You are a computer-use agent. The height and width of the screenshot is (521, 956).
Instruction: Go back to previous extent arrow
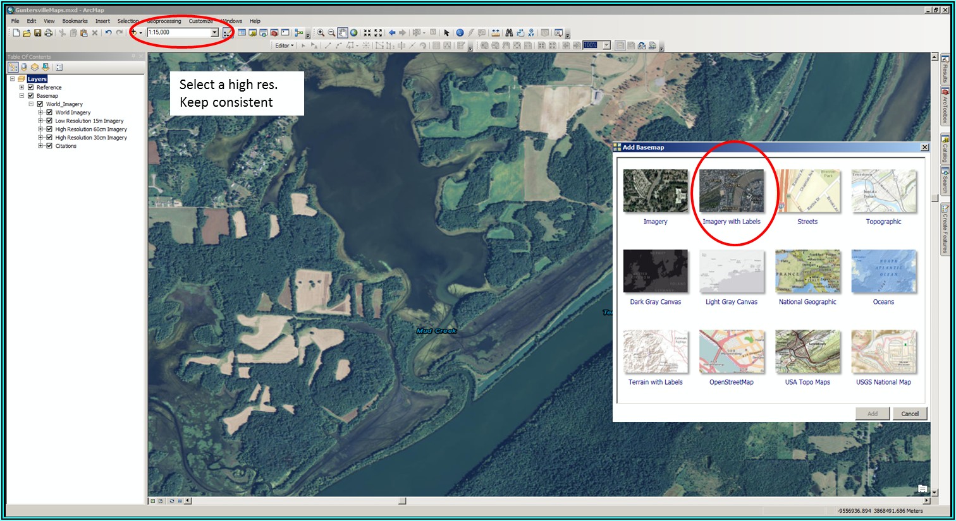[392, 33]
